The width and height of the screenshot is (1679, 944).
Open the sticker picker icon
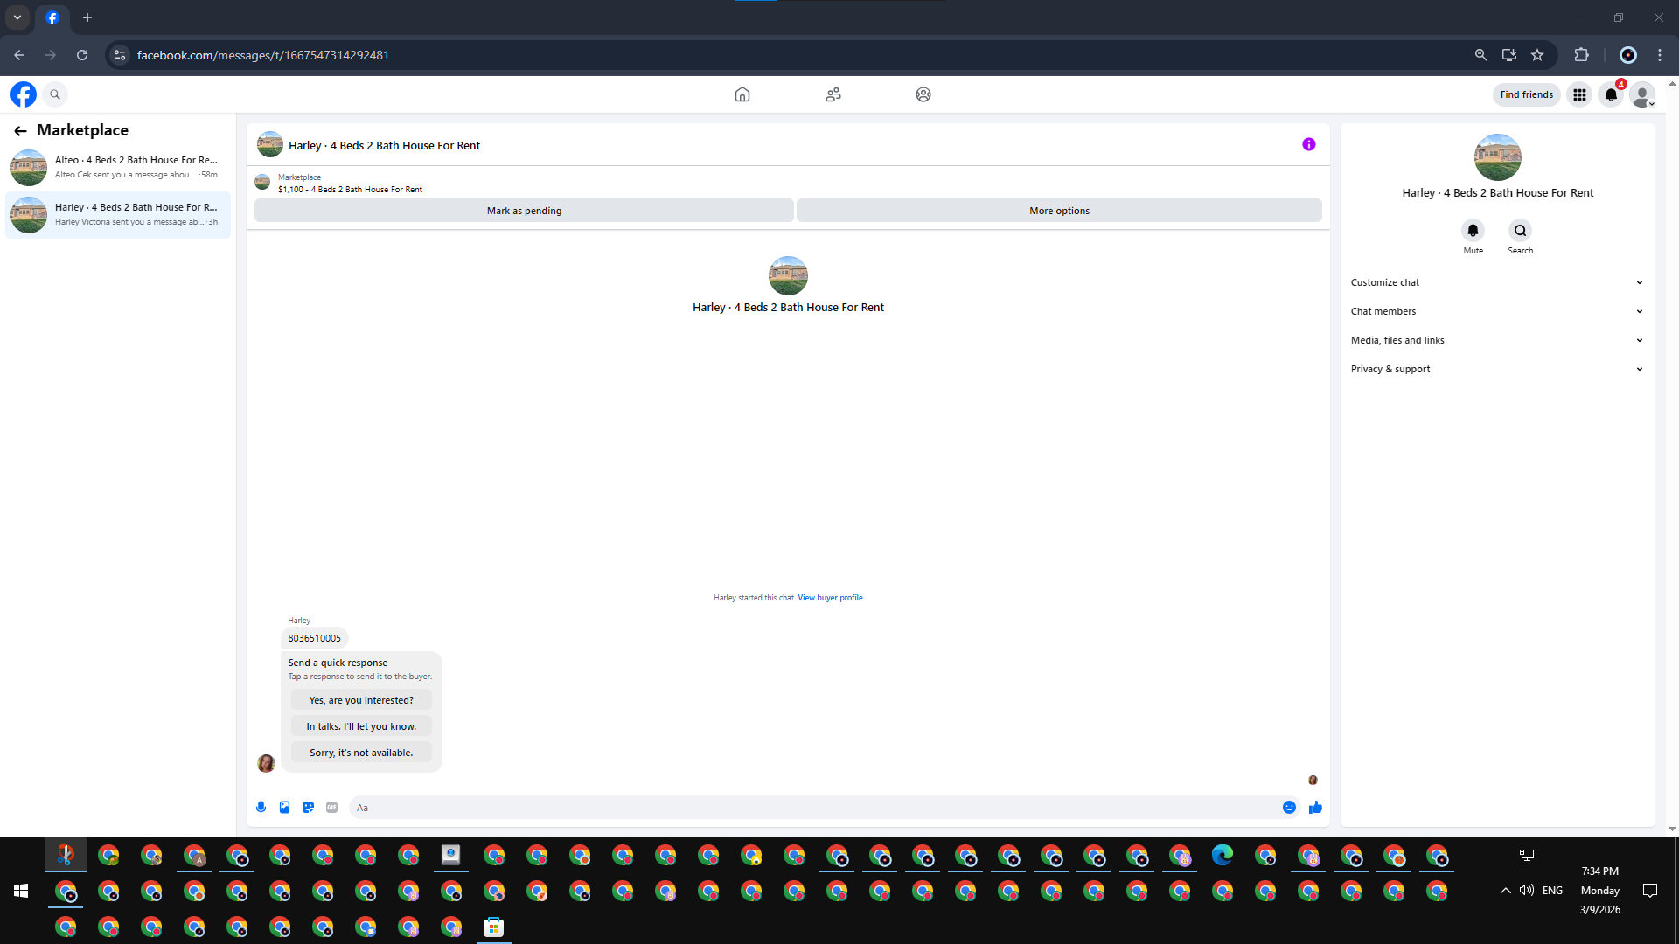pyautogui.click(x=308, y=808)
